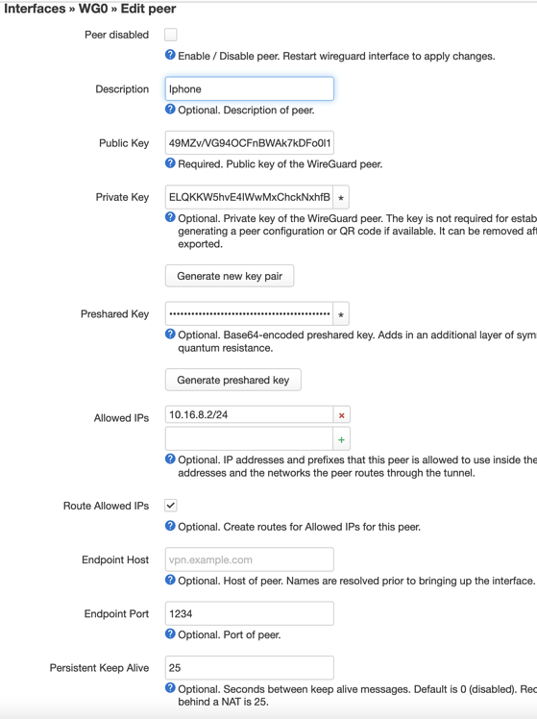
Task: Click the help icon below Peer disabled
Action: [170, 55]
